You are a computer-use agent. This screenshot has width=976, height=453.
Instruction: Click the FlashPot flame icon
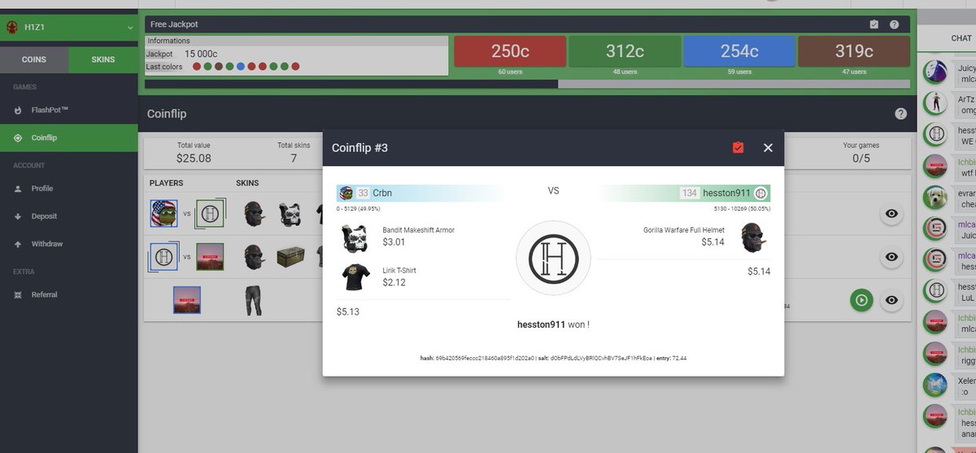click(x=18, y=110)
